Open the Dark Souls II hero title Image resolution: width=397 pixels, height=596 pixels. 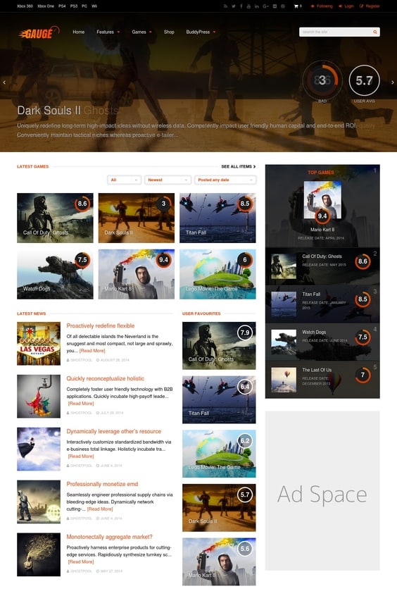(49, 111)
